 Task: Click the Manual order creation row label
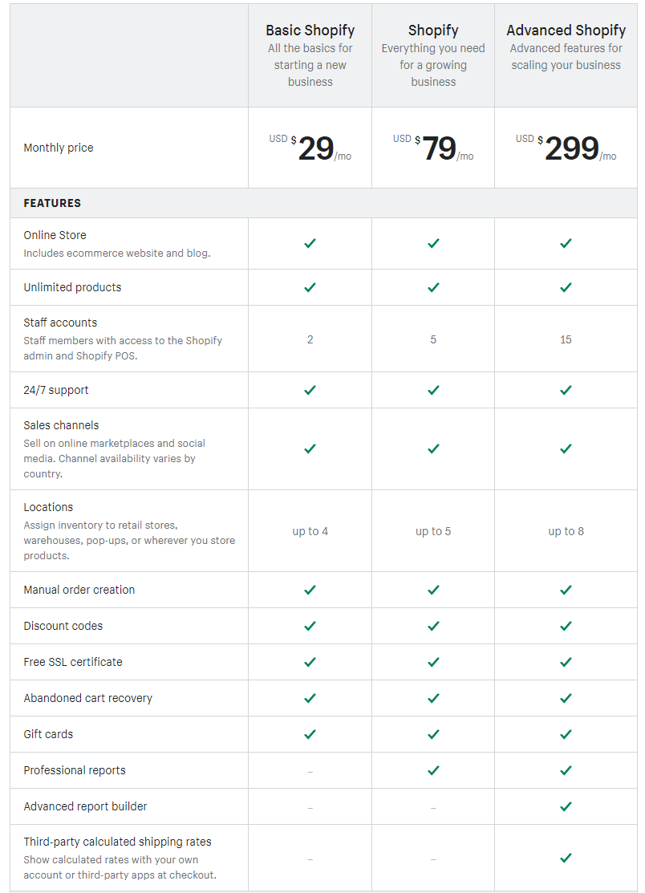tap(79, 590)
